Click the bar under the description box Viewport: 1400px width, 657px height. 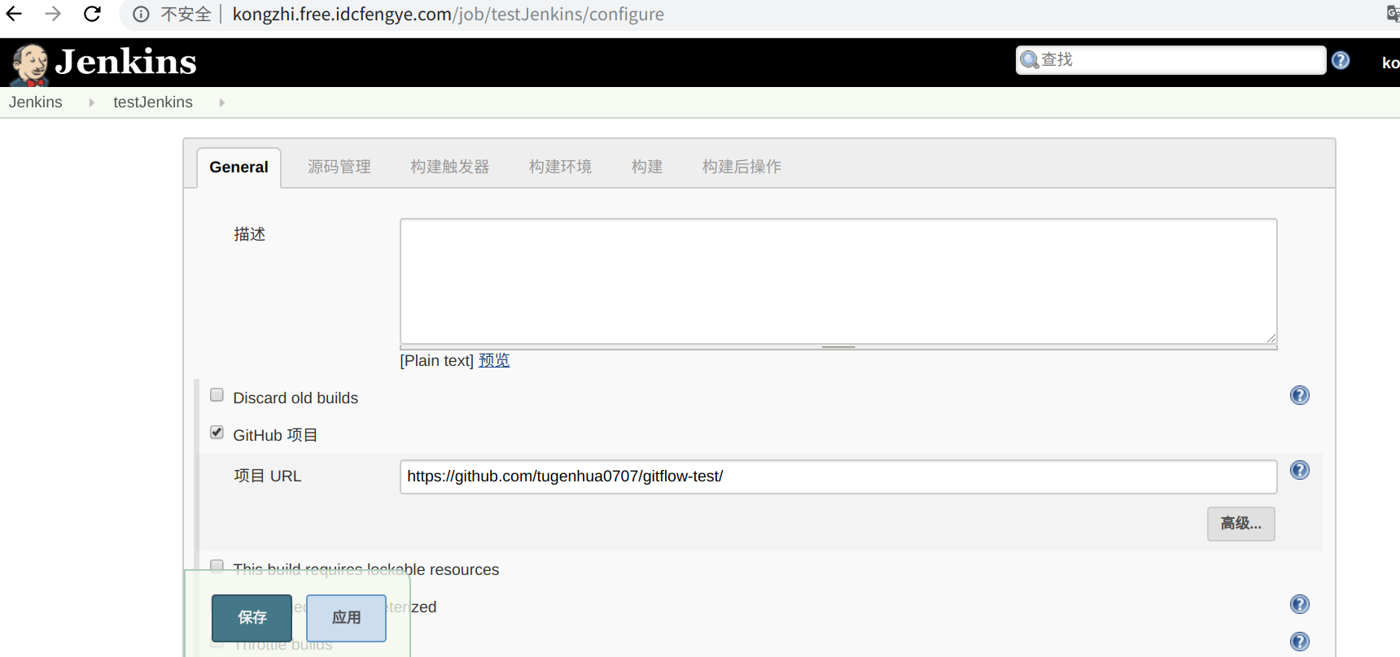(x=838, y=347)
